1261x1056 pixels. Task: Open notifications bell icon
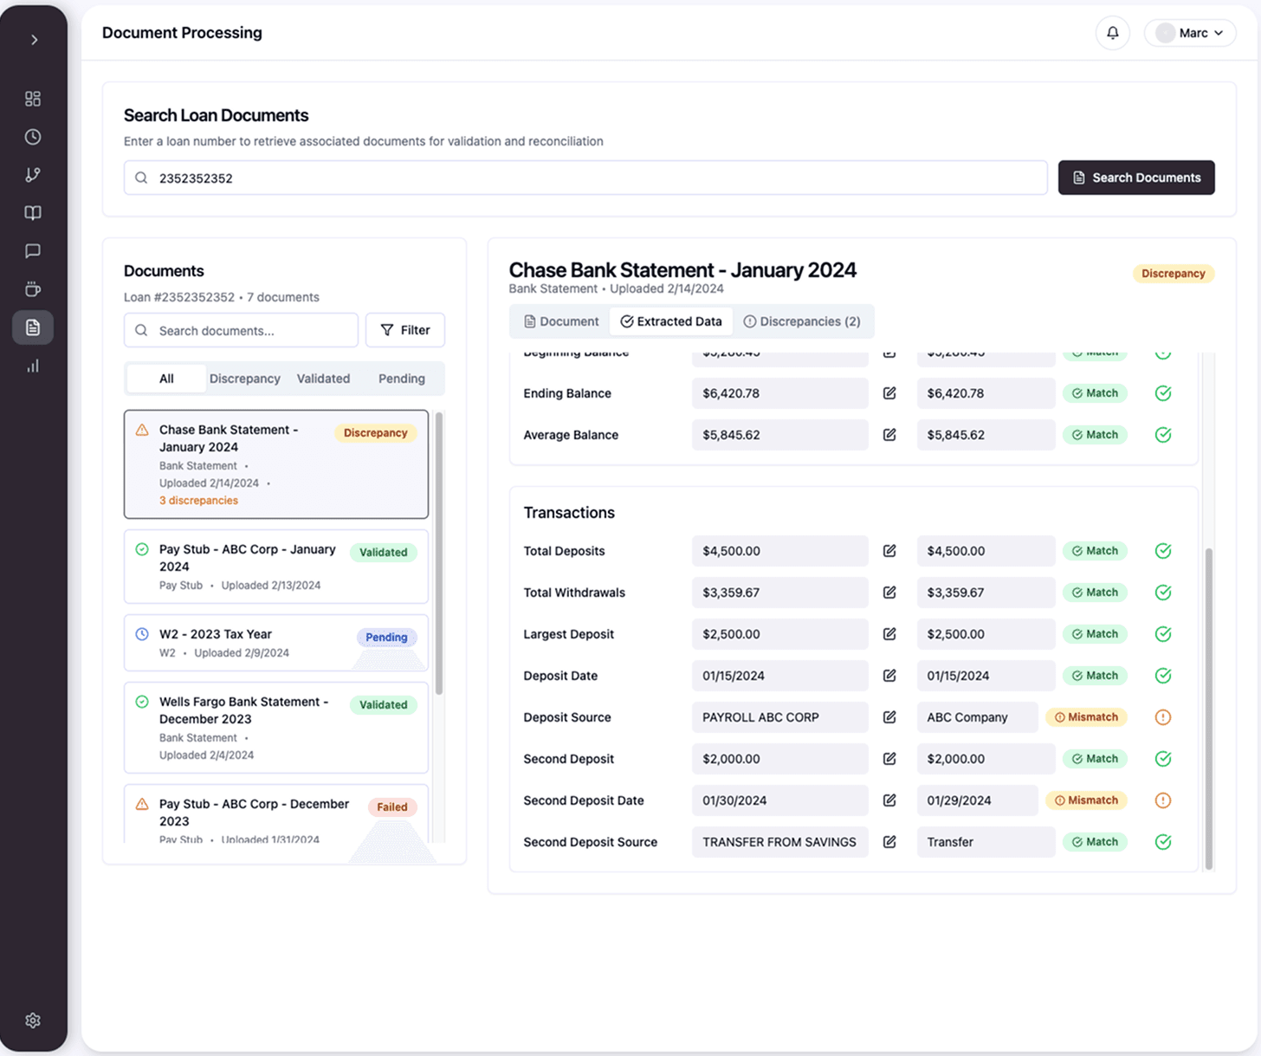pyautogui.click(x=1113, y=33)
